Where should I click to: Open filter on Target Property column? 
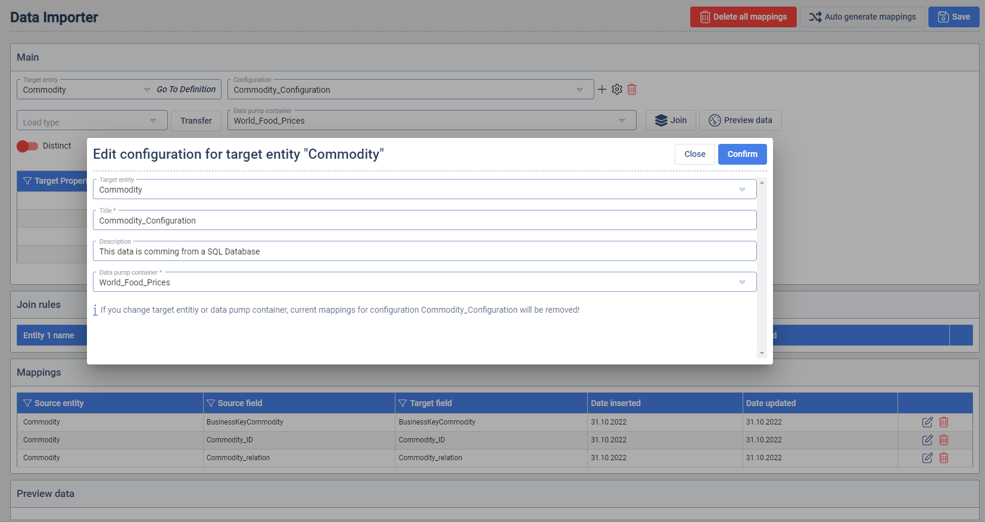click(27, 181)
